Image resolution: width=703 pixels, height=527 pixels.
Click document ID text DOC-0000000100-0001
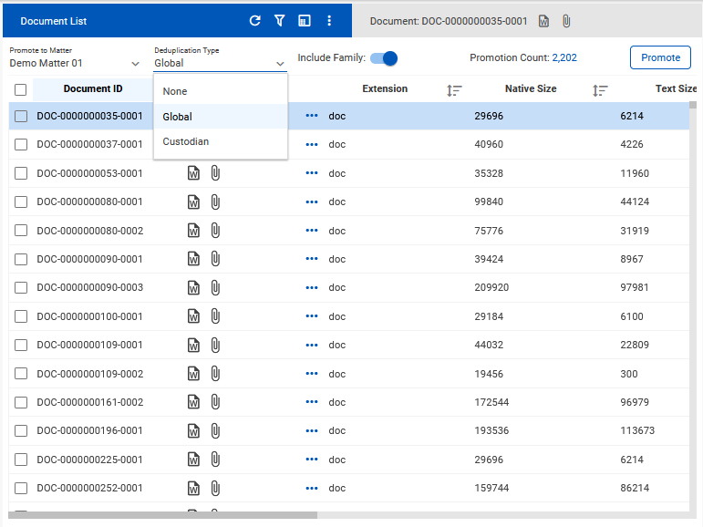pyautogui.click(x=89, y=316)
